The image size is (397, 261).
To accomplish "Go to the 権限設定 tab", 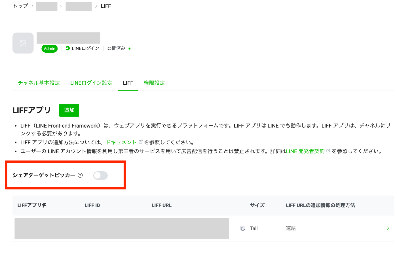I will (154, 83).
